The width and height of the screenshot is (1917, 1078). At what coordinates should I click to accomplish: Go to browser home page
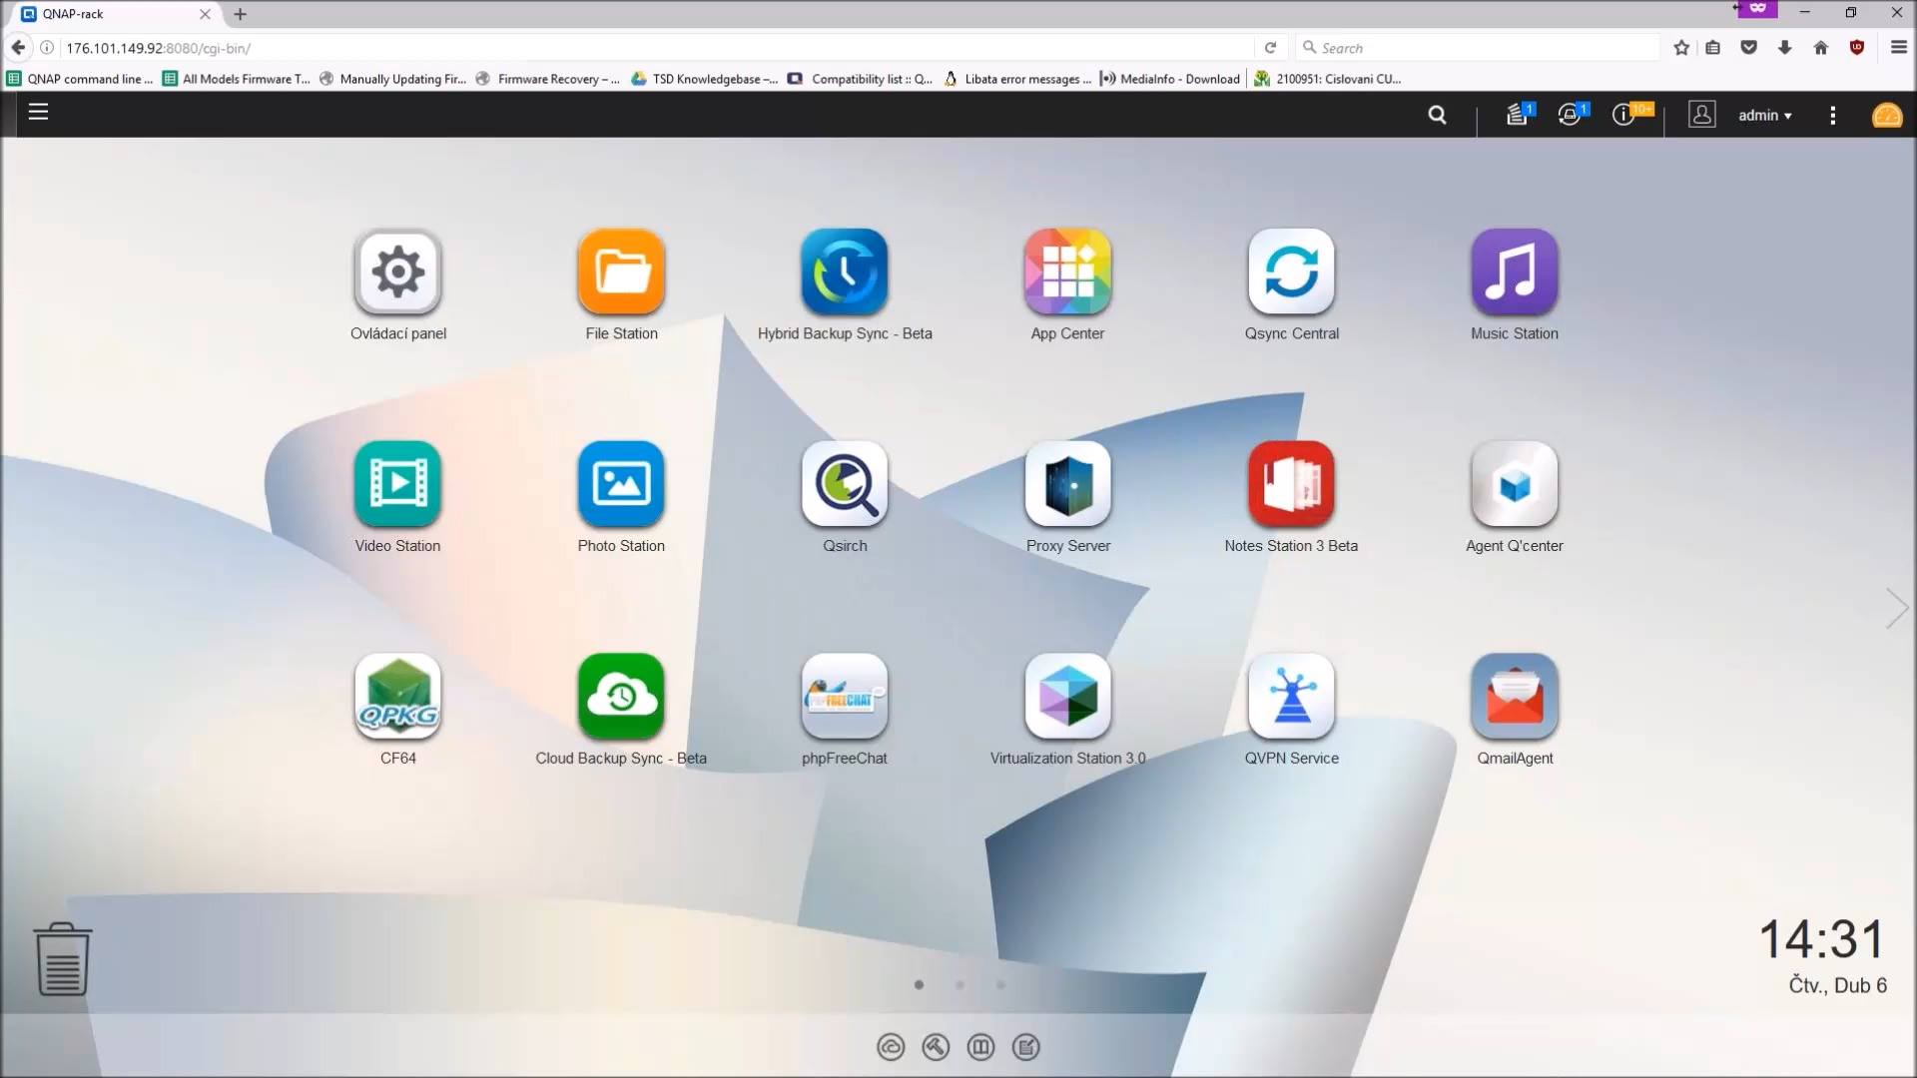[1820, 48]
